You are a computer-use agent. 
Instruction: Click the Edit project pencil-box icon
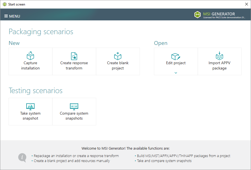click(x=176, y=56)
